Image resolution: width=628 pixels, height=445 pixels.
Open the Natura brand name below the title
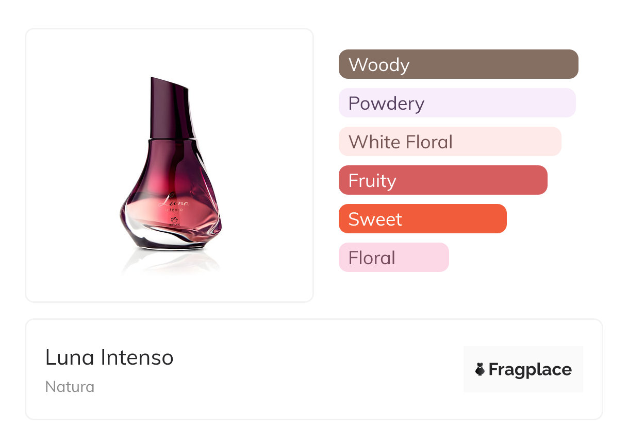click(70, 386)
